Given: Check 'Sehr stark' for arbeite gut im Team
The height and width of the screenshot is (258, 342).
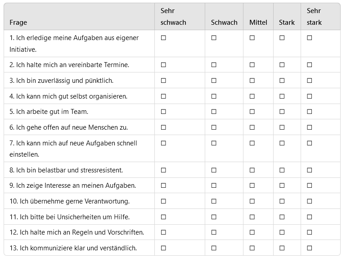Looking at the screenshot, I should click(x=309, y=112).
